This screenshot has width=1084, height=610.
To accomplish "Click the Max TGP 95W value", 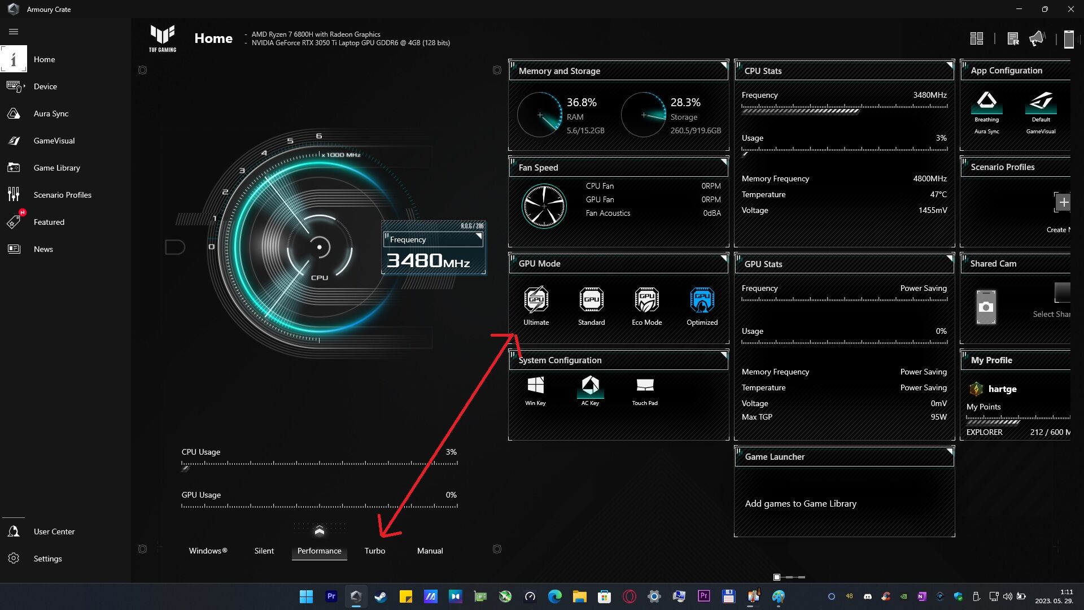I will pos(938,417).
